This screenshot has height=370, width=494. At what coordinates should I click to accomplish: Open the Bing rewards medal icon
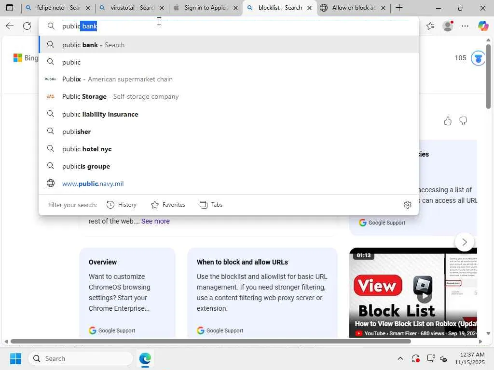click(x=478, y=58)
